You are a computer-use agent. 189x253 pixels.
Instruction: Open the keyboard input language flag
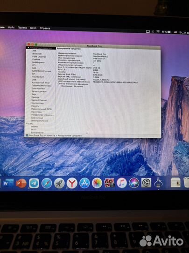click(175, 32)
